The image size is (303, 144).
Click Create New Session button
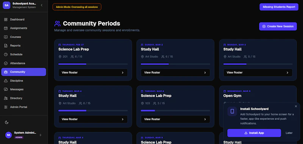point(278,26)
